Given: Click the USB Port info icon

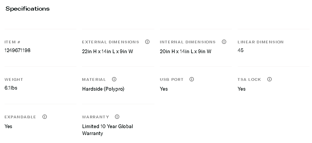Looking at the screenshot, I should pos(192,79).
